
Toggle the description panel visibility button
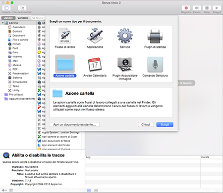(11, 191)
